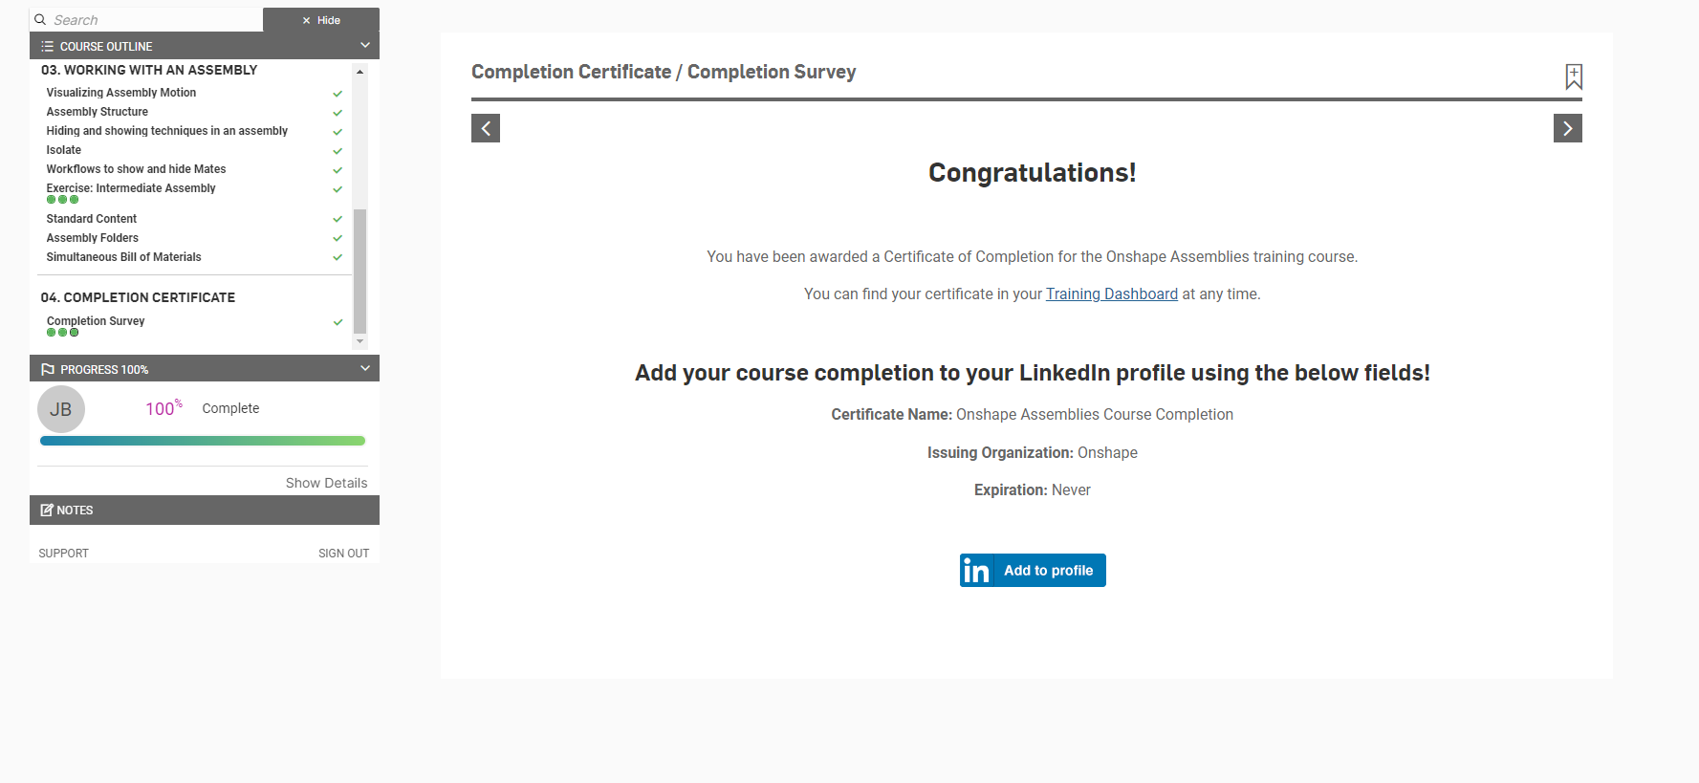Image resolution: width=1699 pixels, height=783 pixels.
Task: Go to previous page arrow
Action: pos(486,128)
